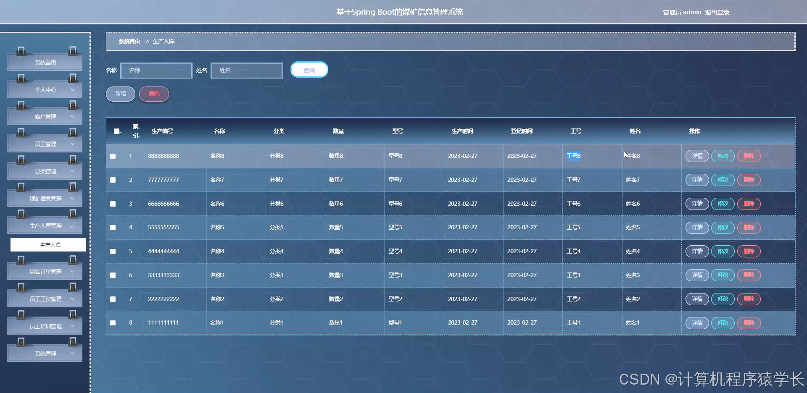The height and width of the screenshot is (393, 807).
Task: Click the 新增 add button
Action: point(121,94)
